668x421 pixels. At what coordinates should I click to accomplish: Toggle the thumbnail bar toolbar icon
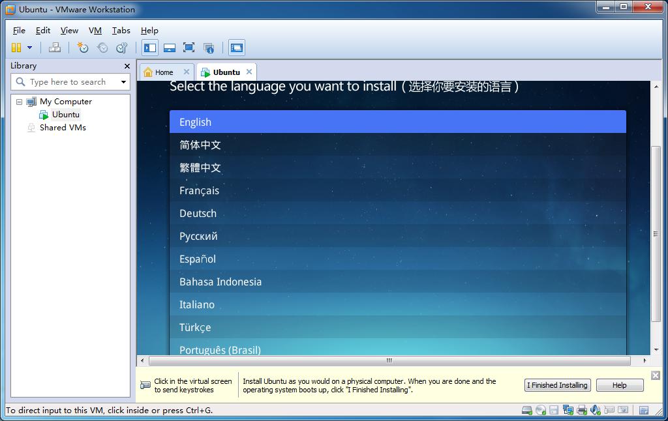click(x=170, y=48)
